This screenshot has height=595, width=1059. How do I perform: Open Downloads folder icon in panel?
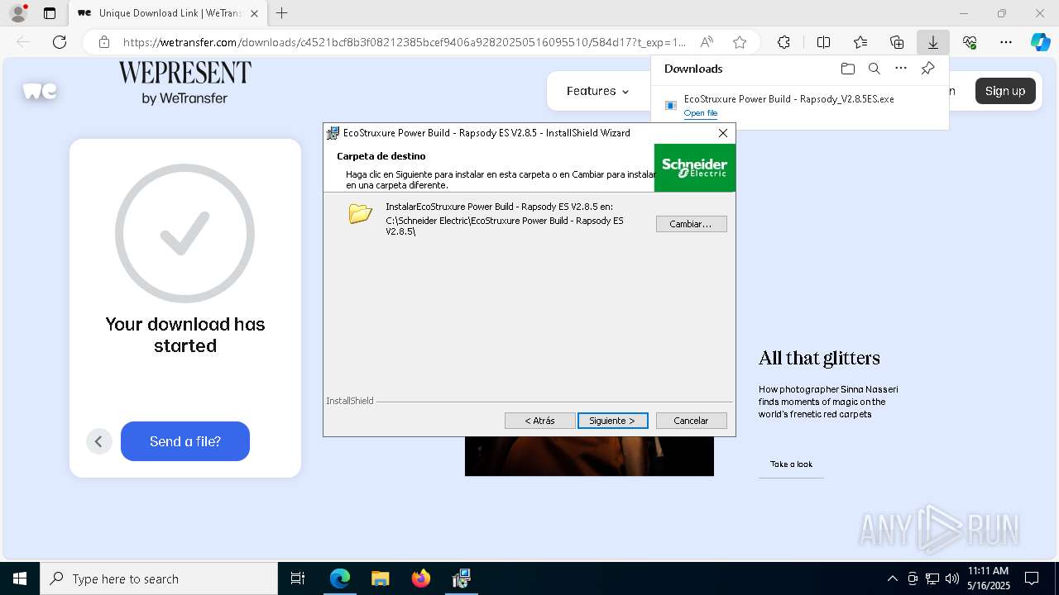click(x=847, y=69)
